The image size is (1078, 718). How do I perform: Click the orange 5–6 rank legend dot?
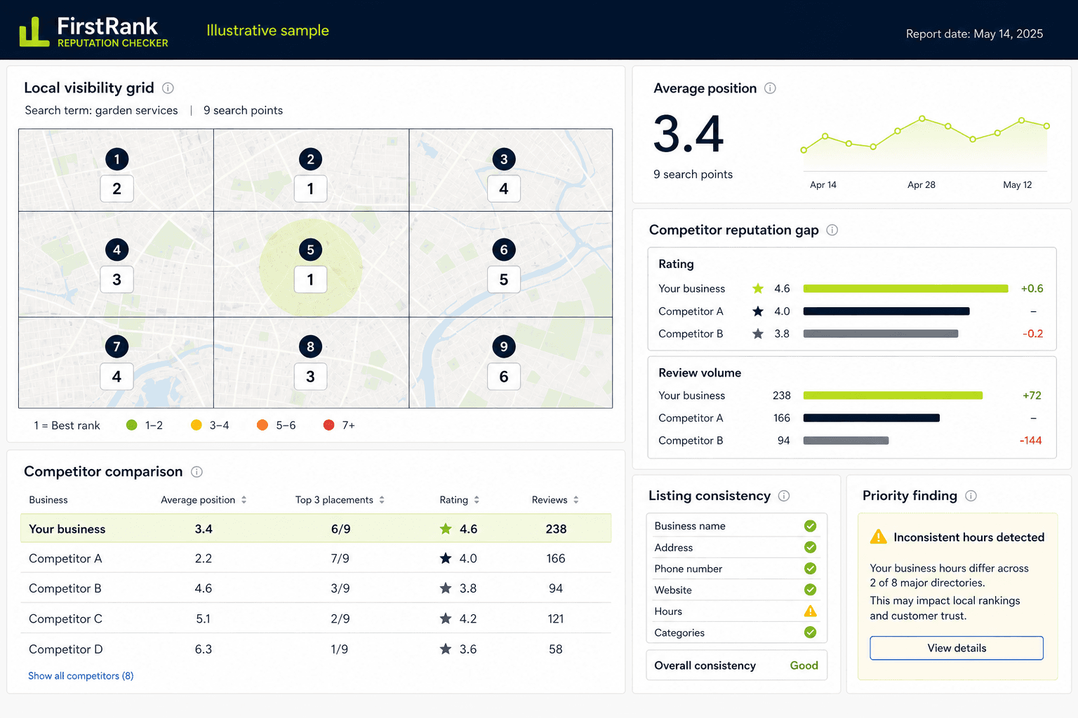tap(262, 425)
